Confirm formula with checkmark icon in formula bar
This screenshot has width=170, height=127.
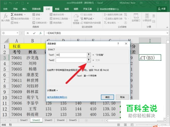coord(34,33)
